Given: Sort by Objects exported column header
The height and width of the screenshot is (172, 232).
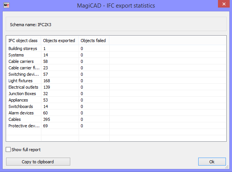Looking at the screenshot, I should (60, 41).
